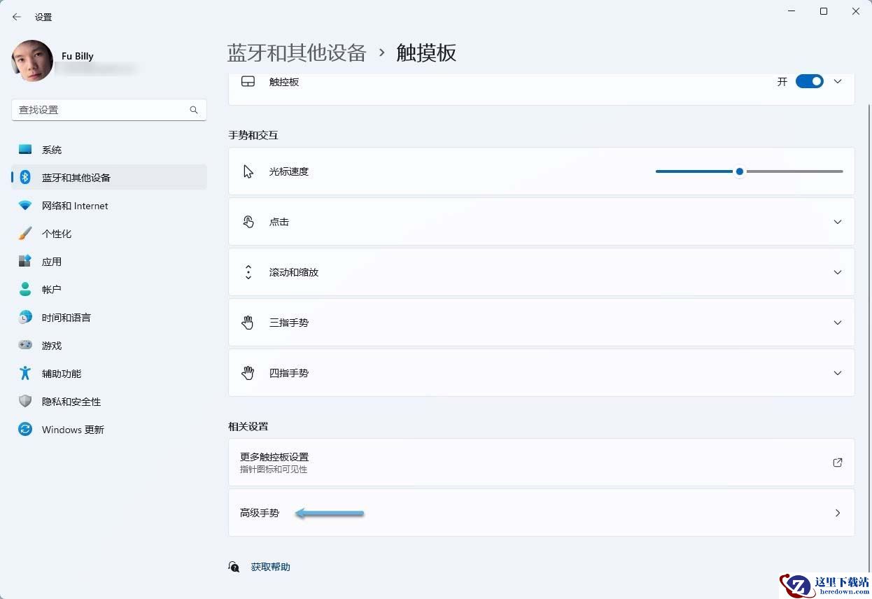Click the 查找设置 search box
872x599 pixels.
point(109,110)
